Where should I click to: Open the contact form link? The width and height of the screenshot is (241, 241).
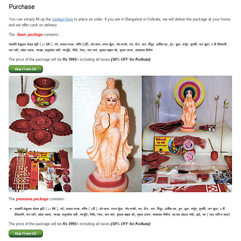point(62,19)
